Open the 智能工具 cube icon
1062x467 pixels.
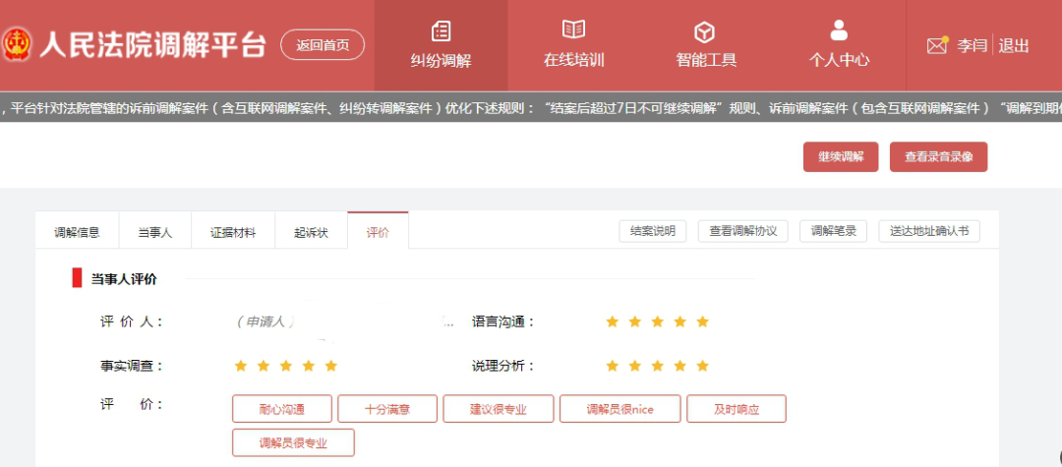point(705,31)
